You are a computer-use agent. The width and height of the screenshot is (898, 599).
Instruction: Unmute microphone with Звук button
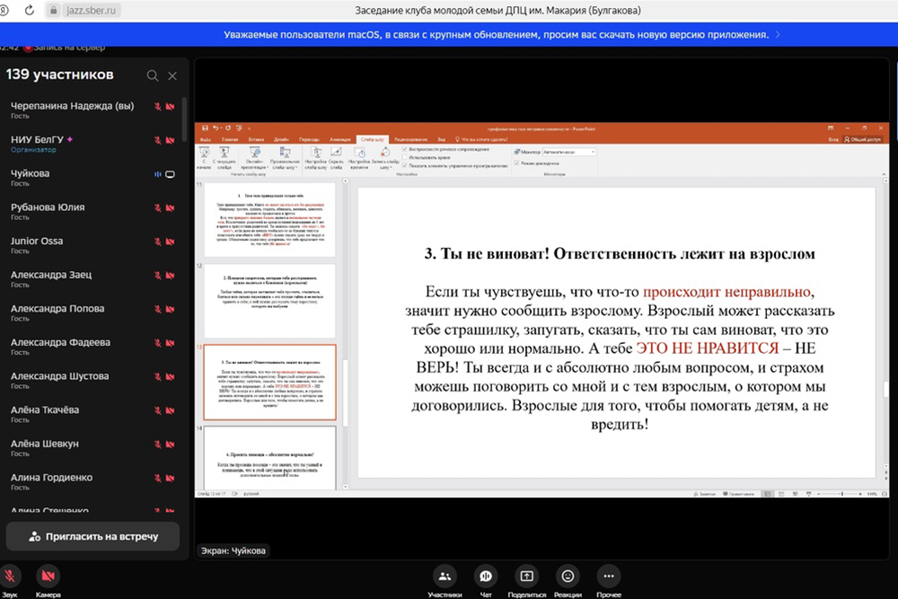pos(11,576)
